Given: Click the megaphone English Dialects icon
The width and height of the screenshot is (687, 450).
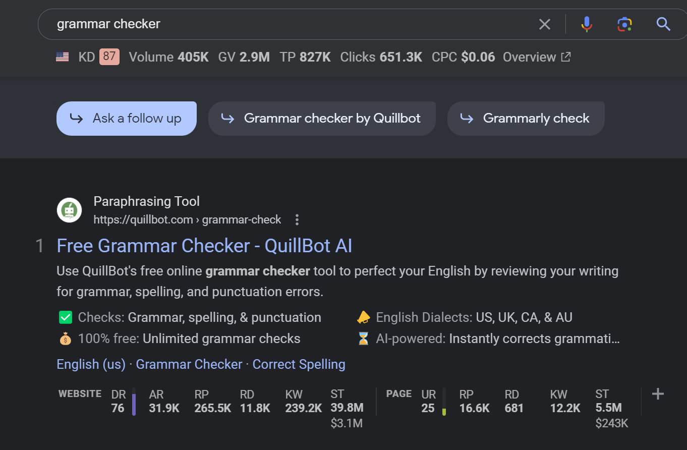Looking at the screenshot, I should [x=363, y=317].
